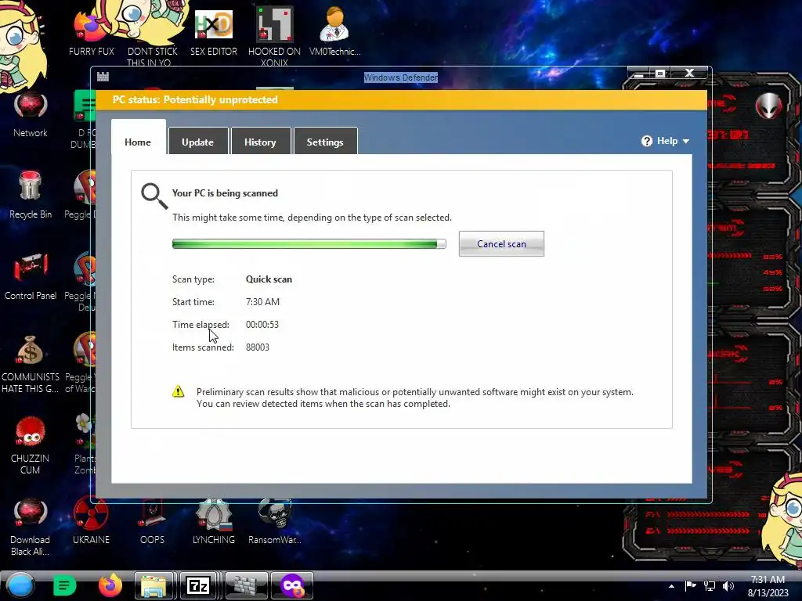The width and height of the screenshot is (802, 601).
Task: Click the PC status Potentially unprotected banner
Action: click(401, 99)
